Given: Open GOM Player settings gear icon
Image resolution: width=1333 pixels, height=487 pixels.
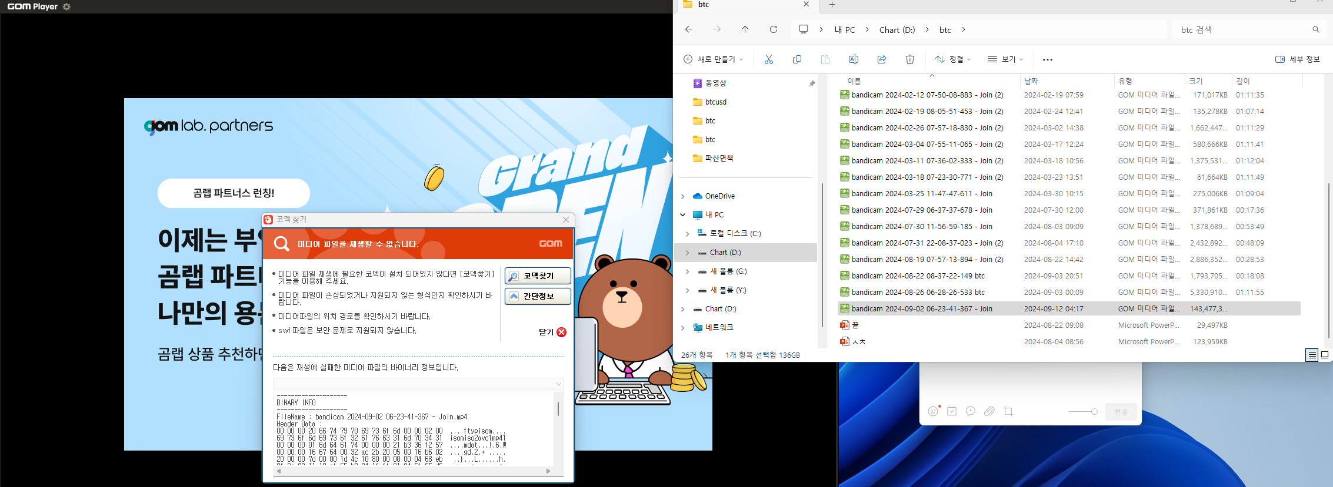Looking at the screenshot, I should 66,6.
